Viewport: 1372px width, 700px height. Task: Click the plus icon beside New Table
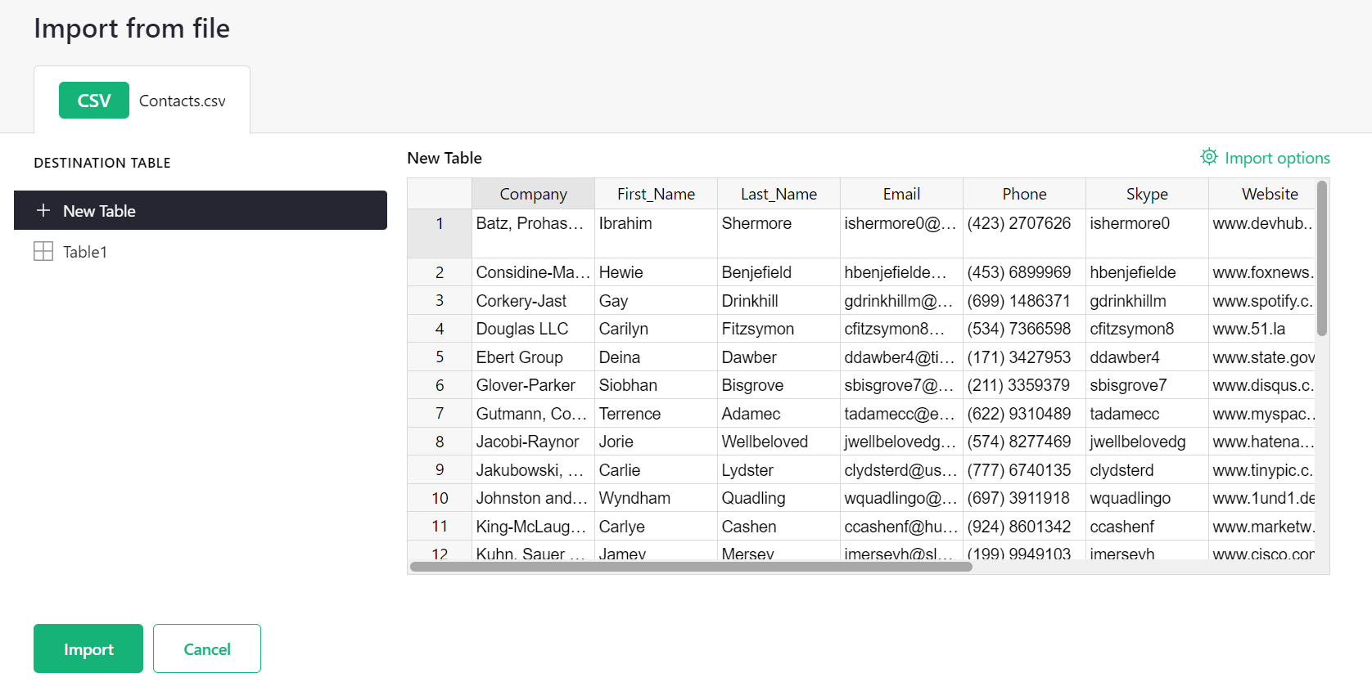43,210
